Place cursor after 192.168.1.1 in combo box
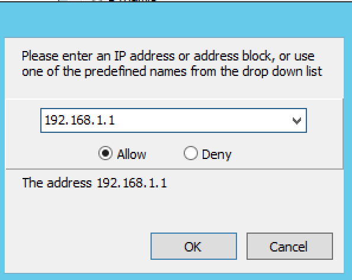 tap(116, 120)
